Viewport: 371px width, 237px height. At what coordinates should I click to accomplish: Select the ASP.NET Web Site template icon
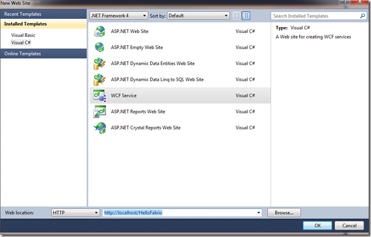100,32
